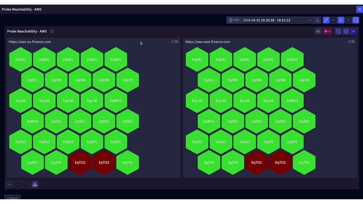Image resolution: width=363 pixels, height=204 pixels.
Task: Click the 60 count badge
Action: pyautogui.click(x=318, y=31)
